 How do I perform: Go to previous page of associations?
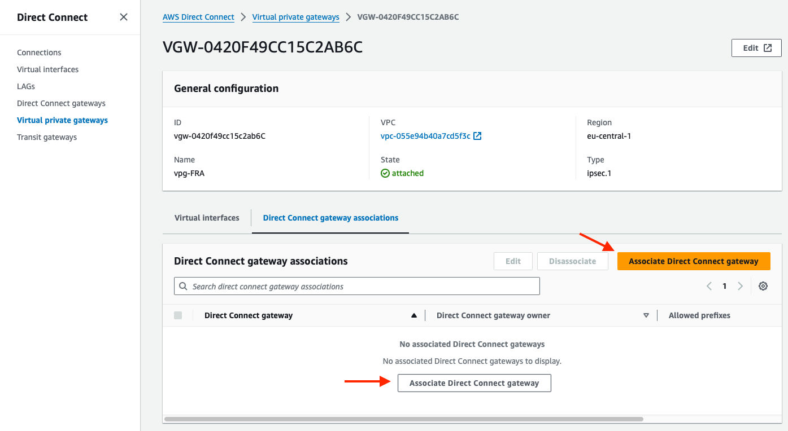coord(709,286)
